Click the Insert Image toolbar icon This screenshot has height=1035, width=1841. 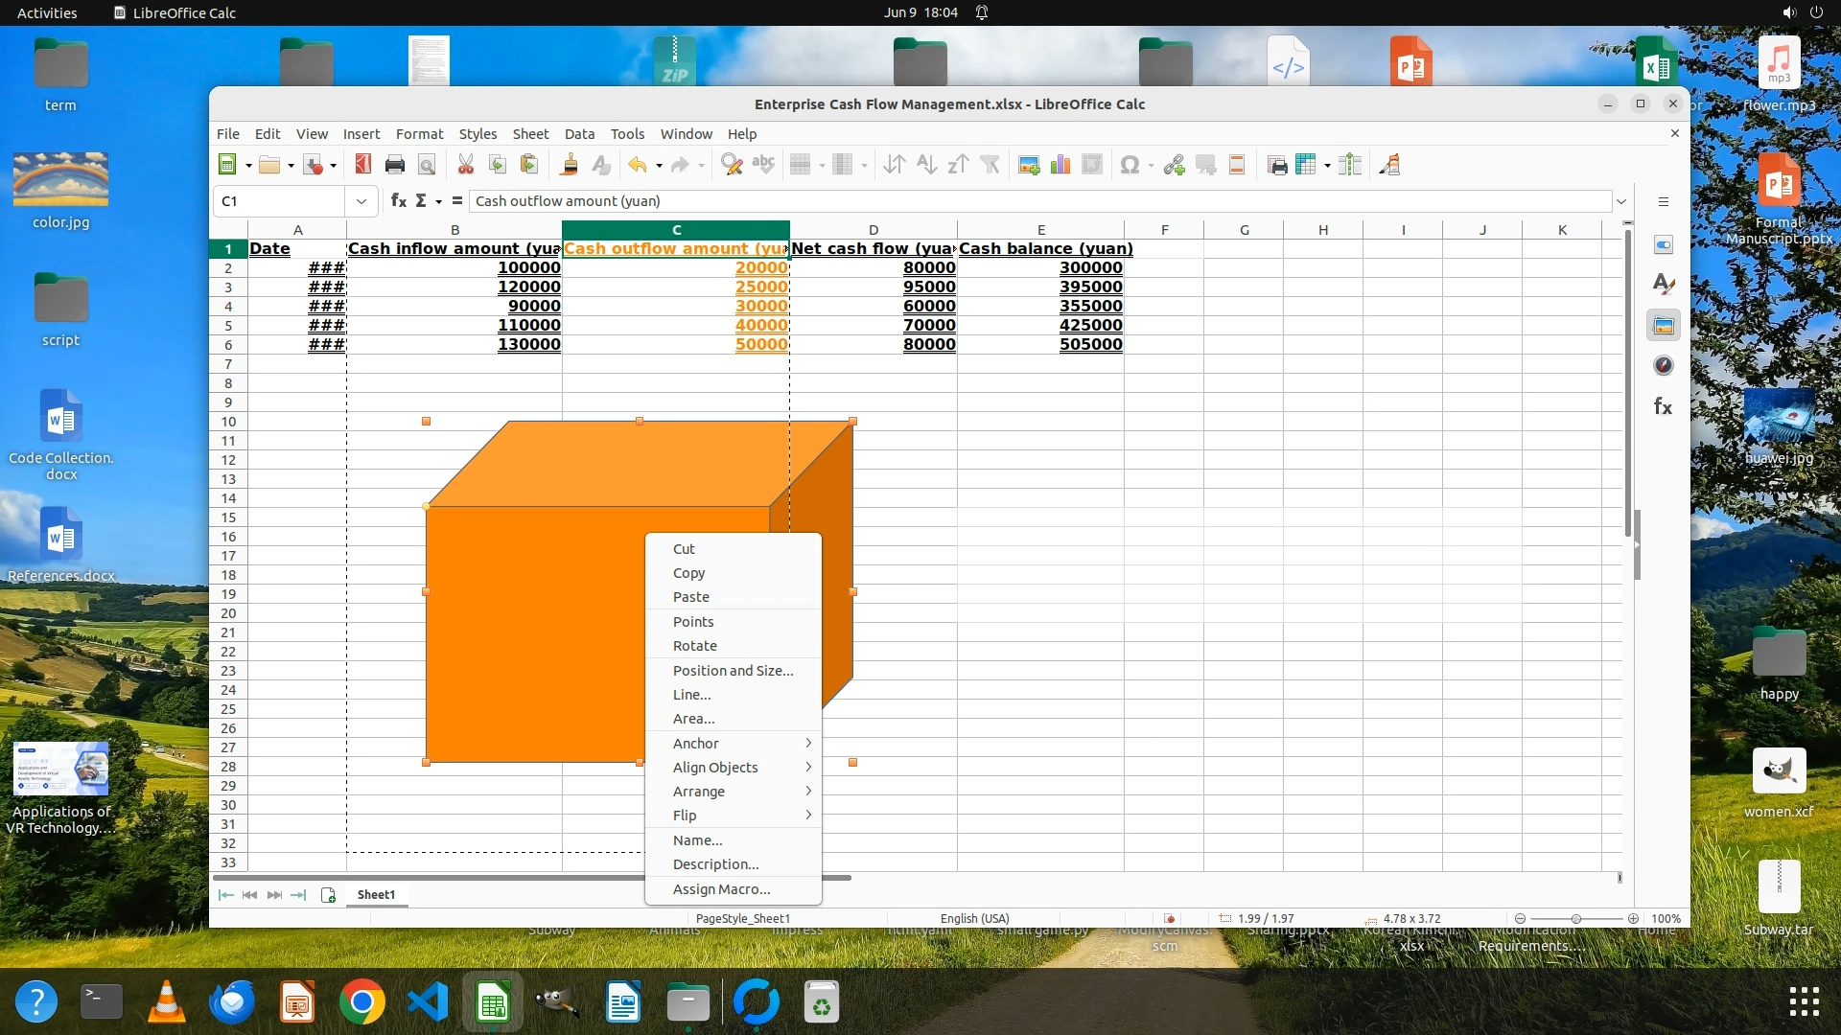(1029, 165)
